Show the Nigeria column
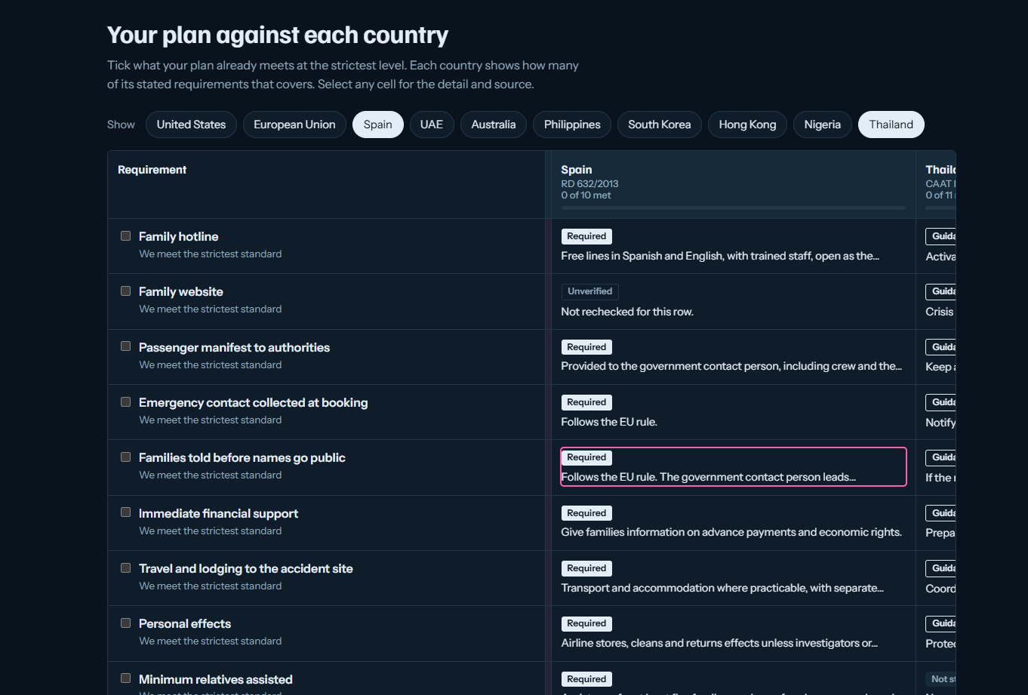This screenshot has width=1028, height=695. click(x=823, y=125)
